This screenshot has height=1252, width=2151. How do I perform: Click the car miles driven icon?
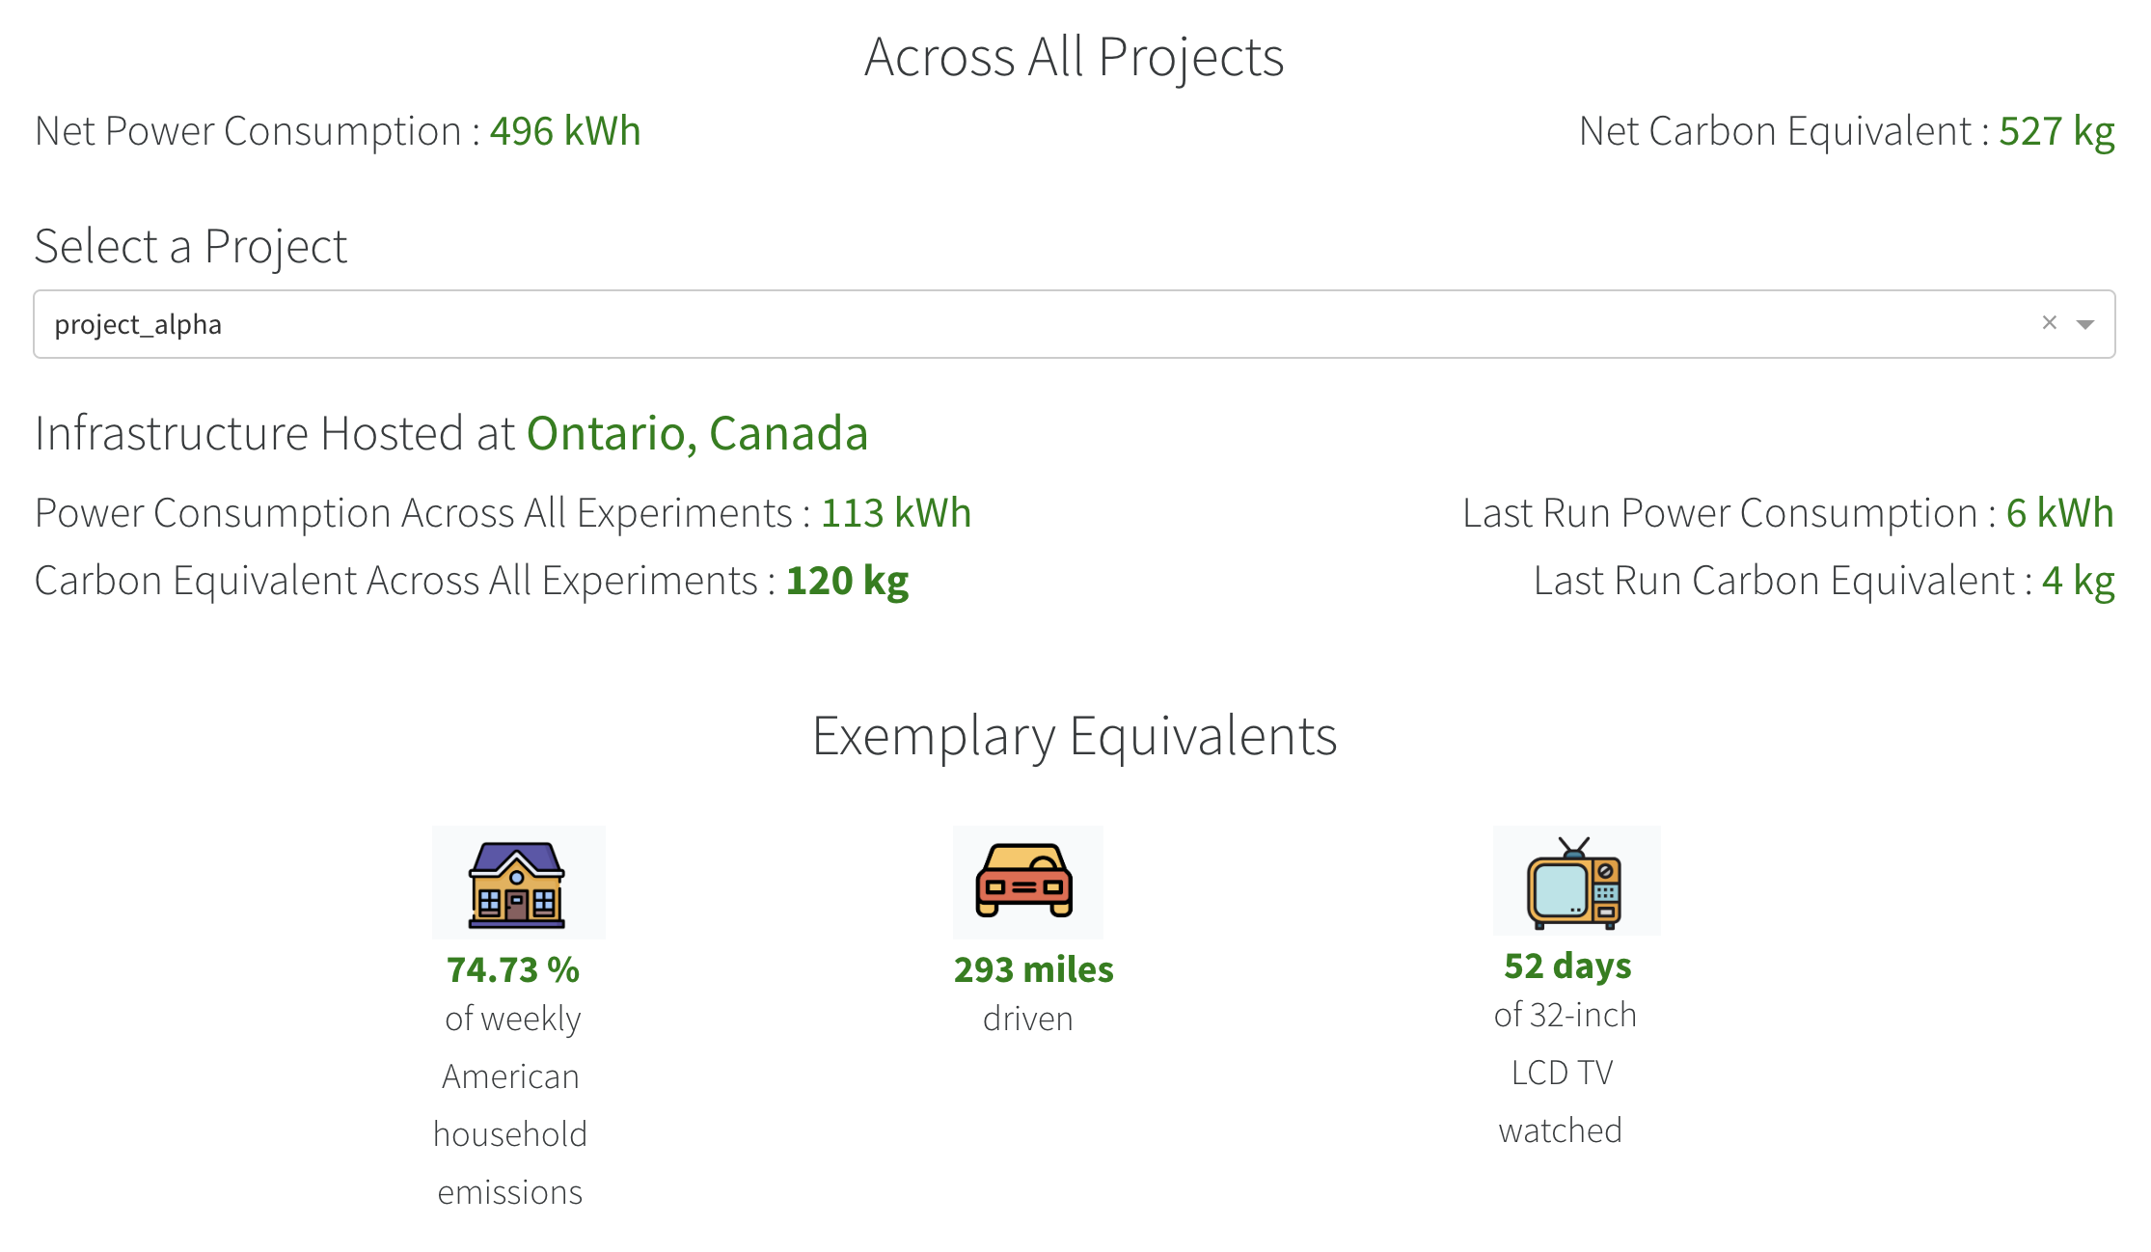point(1024,882)
